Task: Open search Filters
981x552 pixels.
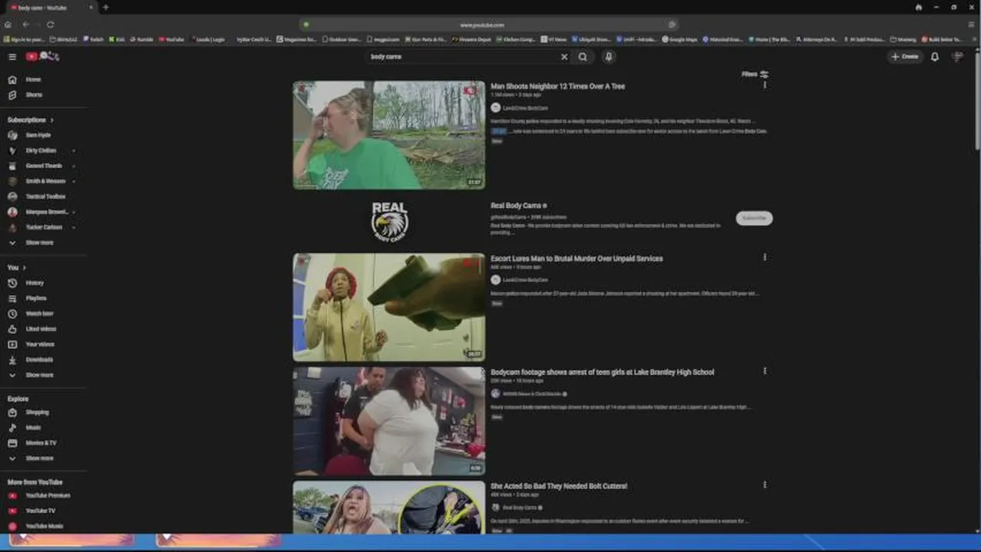Action: [755, 74]
